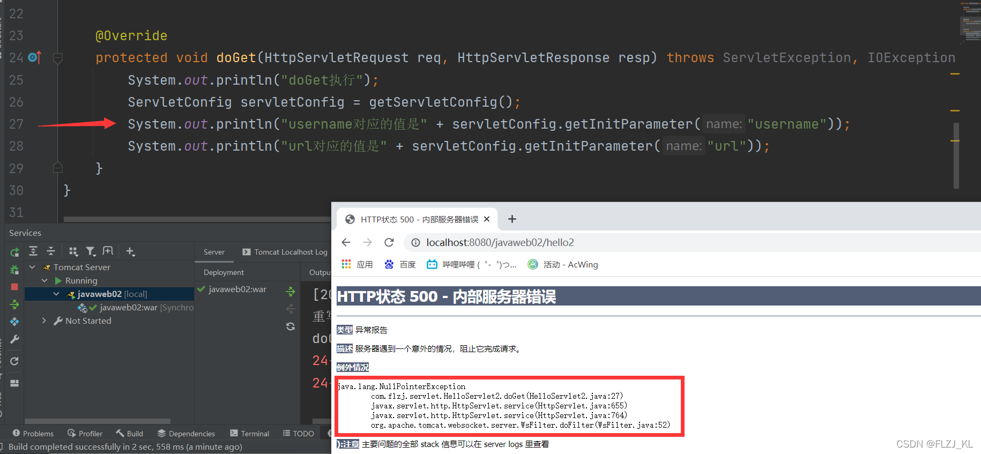Collapse the javaweb02 [local] node

56,294
